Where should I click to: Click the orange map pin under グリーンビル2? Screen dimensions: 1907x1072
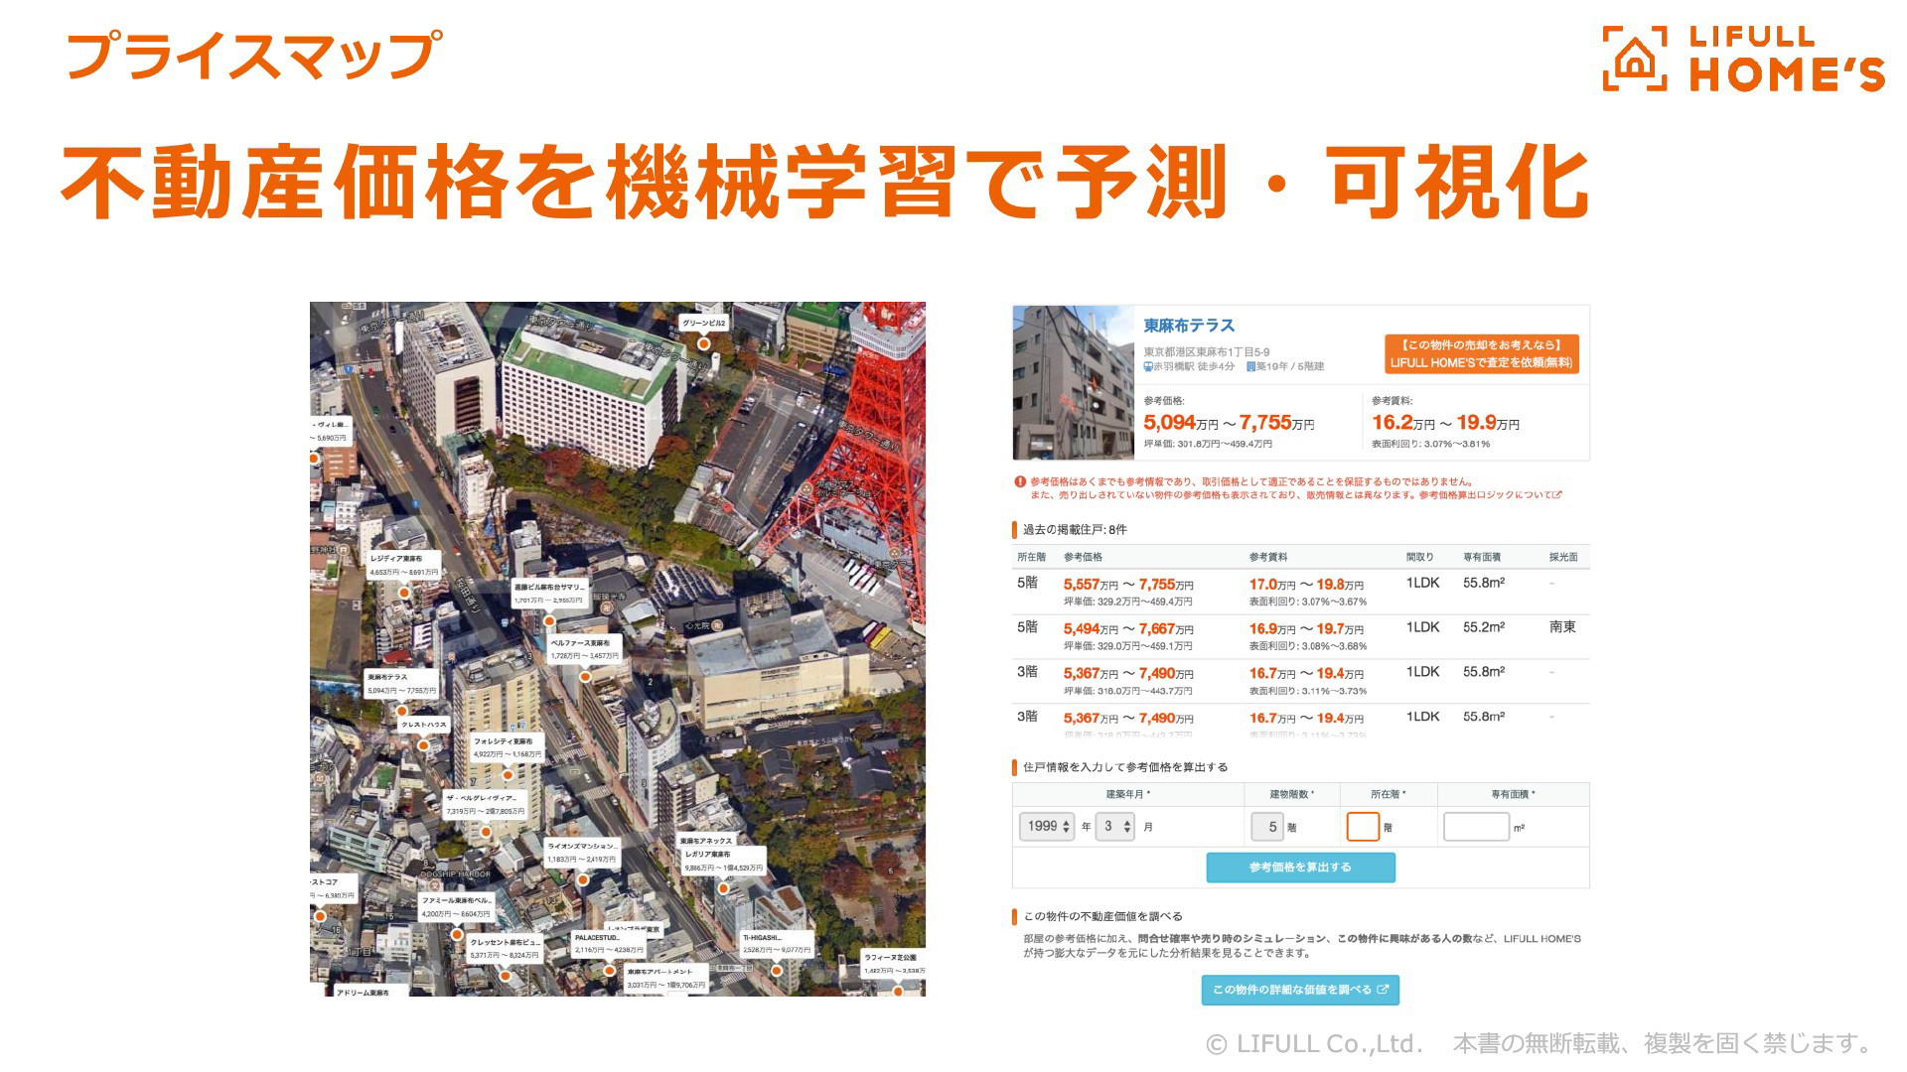[x=703, y=343]
